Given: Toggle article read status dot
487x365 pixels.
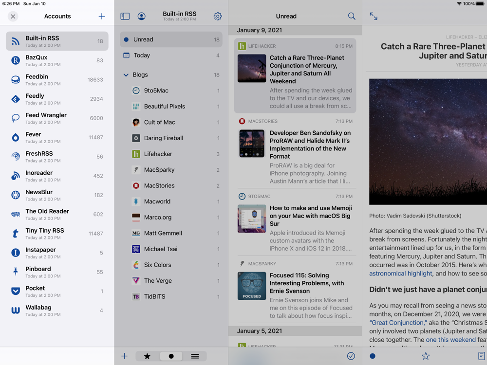Looking at the screenshot, I should click(x=373, y=356).
